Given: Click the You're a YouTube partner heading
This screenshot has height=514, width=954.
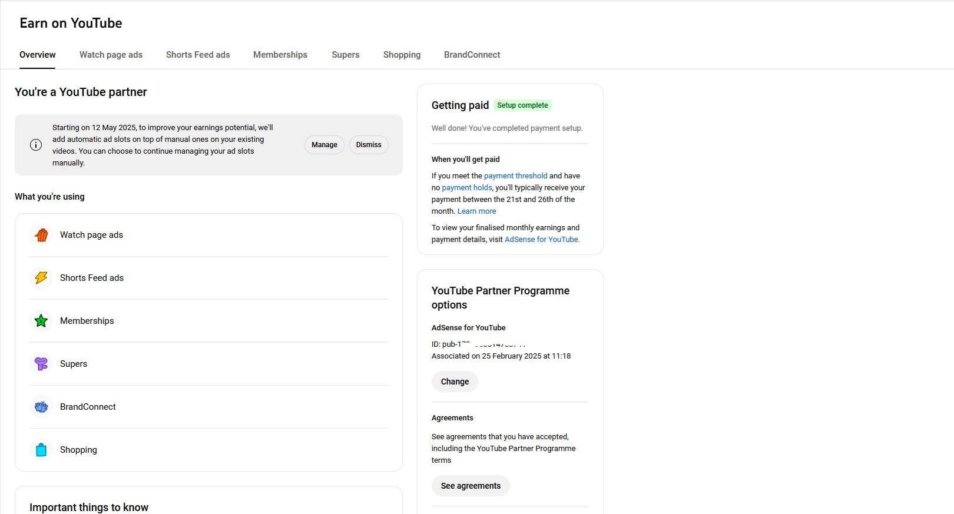Looking at the screenshot, I should 81,92.
